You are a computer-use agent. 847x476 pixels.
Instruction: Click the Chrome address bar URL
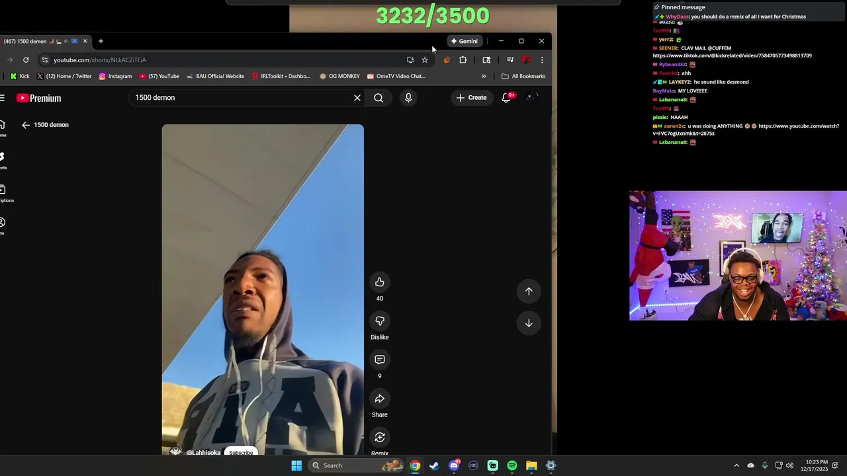tap(99, 59)
